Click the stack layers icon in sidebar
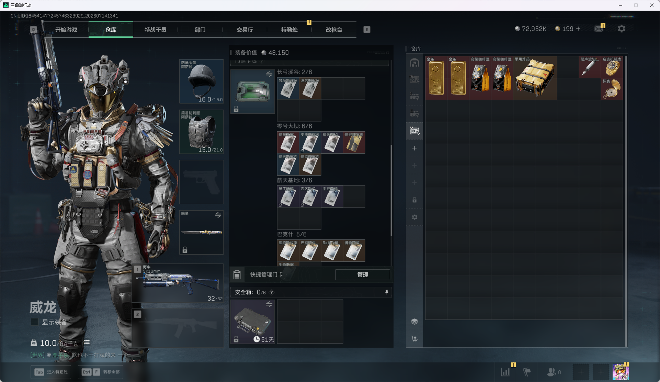 [414, 322]
